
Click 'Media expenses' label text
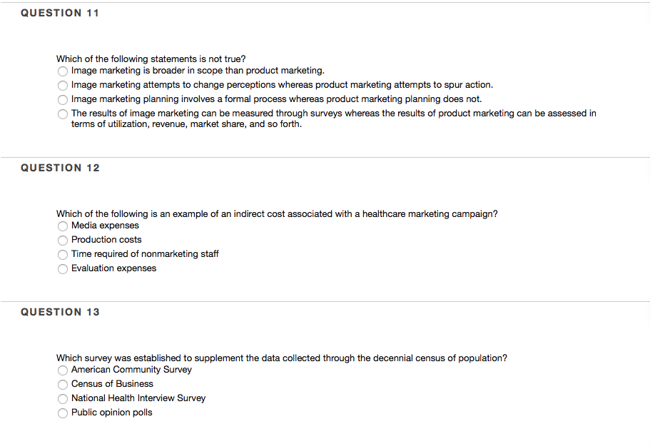tap(105, 226)
